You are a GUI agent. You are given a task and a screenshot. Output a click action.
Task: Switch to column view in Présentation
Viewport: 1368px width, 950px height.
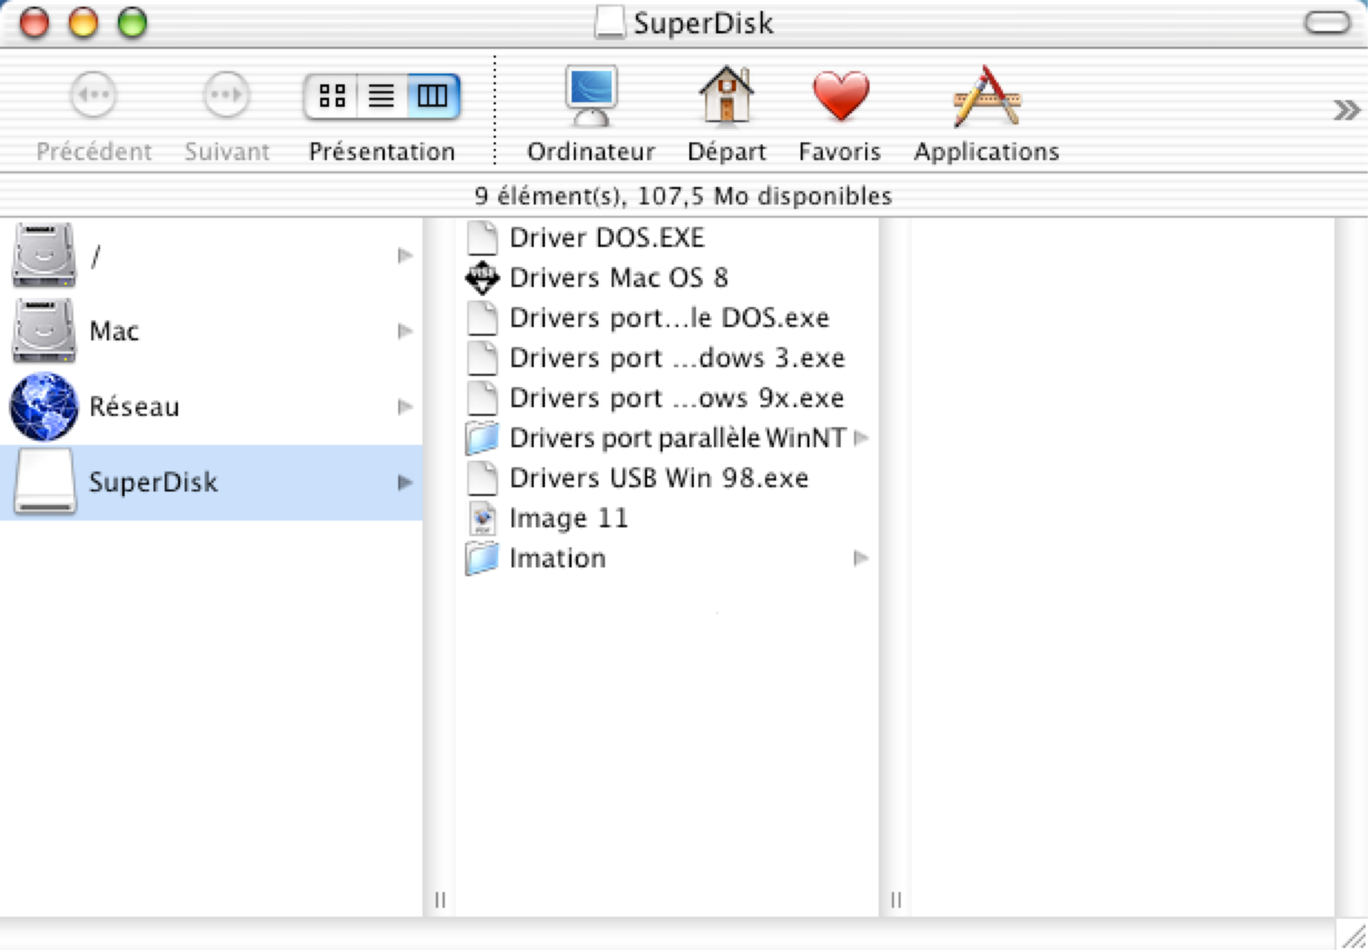433,95
